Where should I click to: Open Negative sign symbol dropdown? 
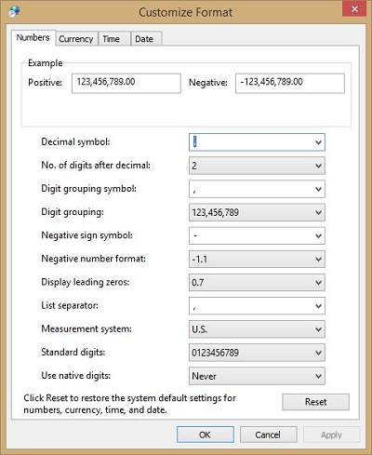(x=257, y=235)
